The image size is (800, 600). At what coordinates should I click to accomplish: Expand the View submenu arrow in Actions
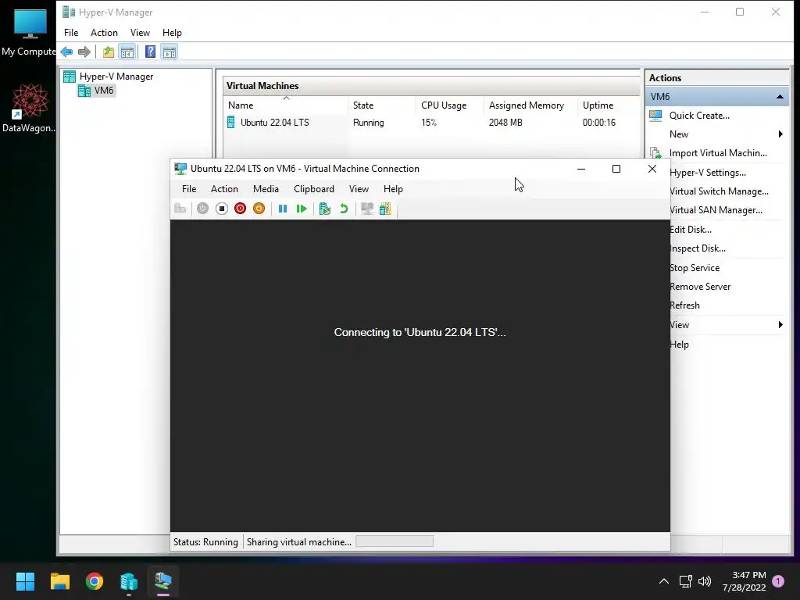[x=780, y=325]
